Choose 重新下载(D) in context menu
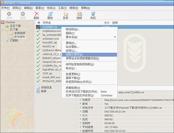The image size is (174, 133). pos(90,78)
